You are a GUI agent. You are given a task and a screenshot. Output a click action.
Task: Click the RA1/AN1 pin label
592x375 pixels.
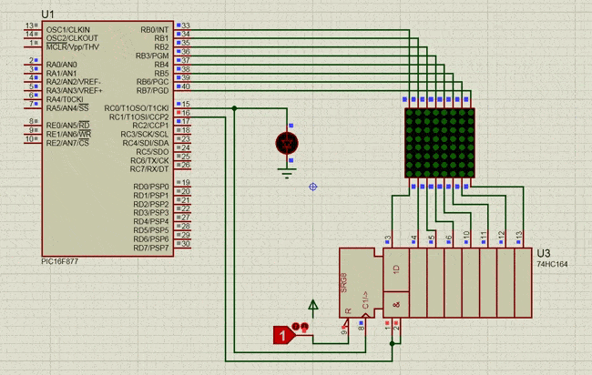61,73
